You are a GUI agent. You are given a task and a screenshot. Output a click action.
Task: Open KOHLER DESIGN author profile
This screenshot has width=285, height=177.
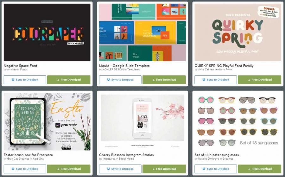(113, 69)
